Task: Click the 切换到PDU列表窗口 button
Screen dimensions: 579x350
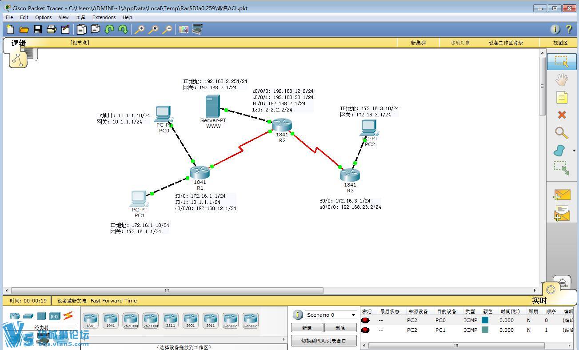Action: (324, 341)
